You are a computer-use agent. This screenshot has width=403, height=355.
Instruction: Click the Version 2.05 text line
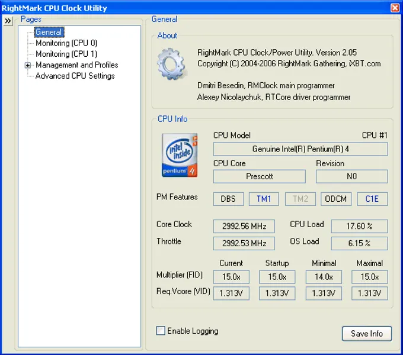[277, 53]
